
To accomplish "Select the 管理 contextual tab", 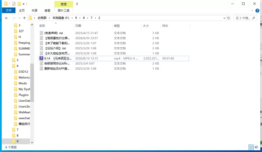I will (x=64, y=4).
